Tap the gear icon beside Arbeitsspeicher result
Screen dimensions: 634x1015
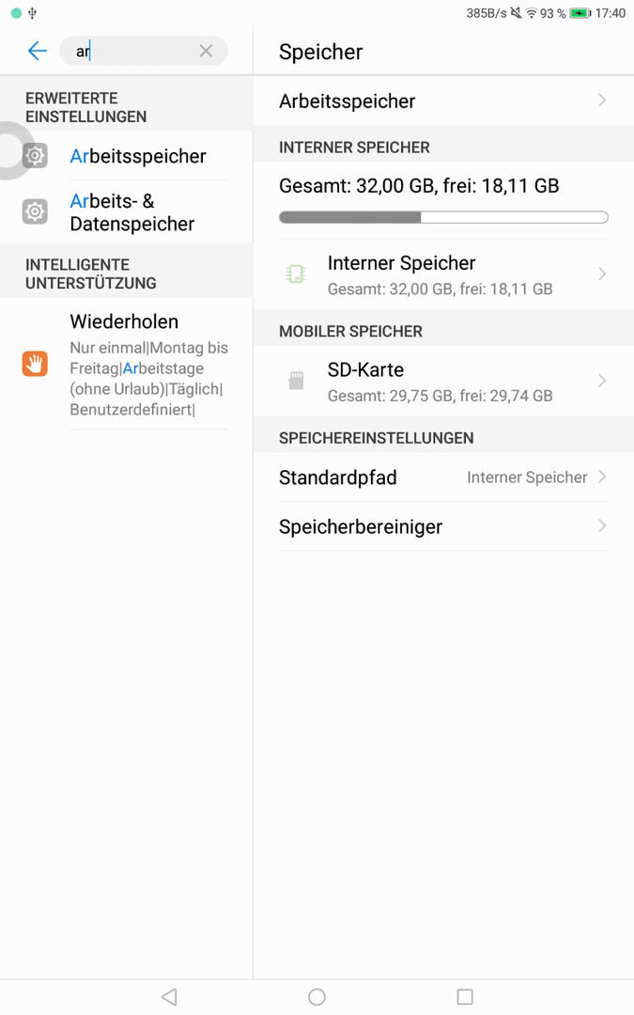click(x=35, y=155)
